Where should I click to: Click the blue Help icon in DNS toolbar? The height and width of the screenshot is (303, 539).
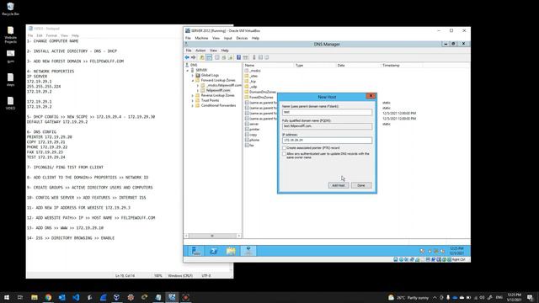(238, 57)
